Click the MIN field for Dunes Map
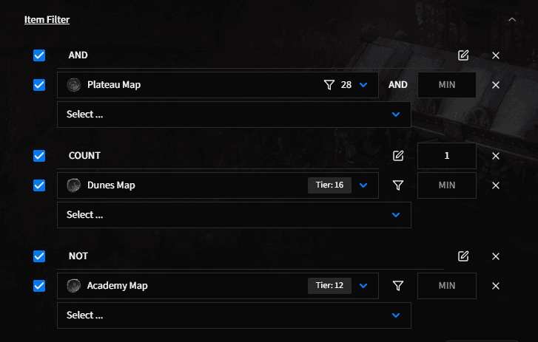 [447, 185]
